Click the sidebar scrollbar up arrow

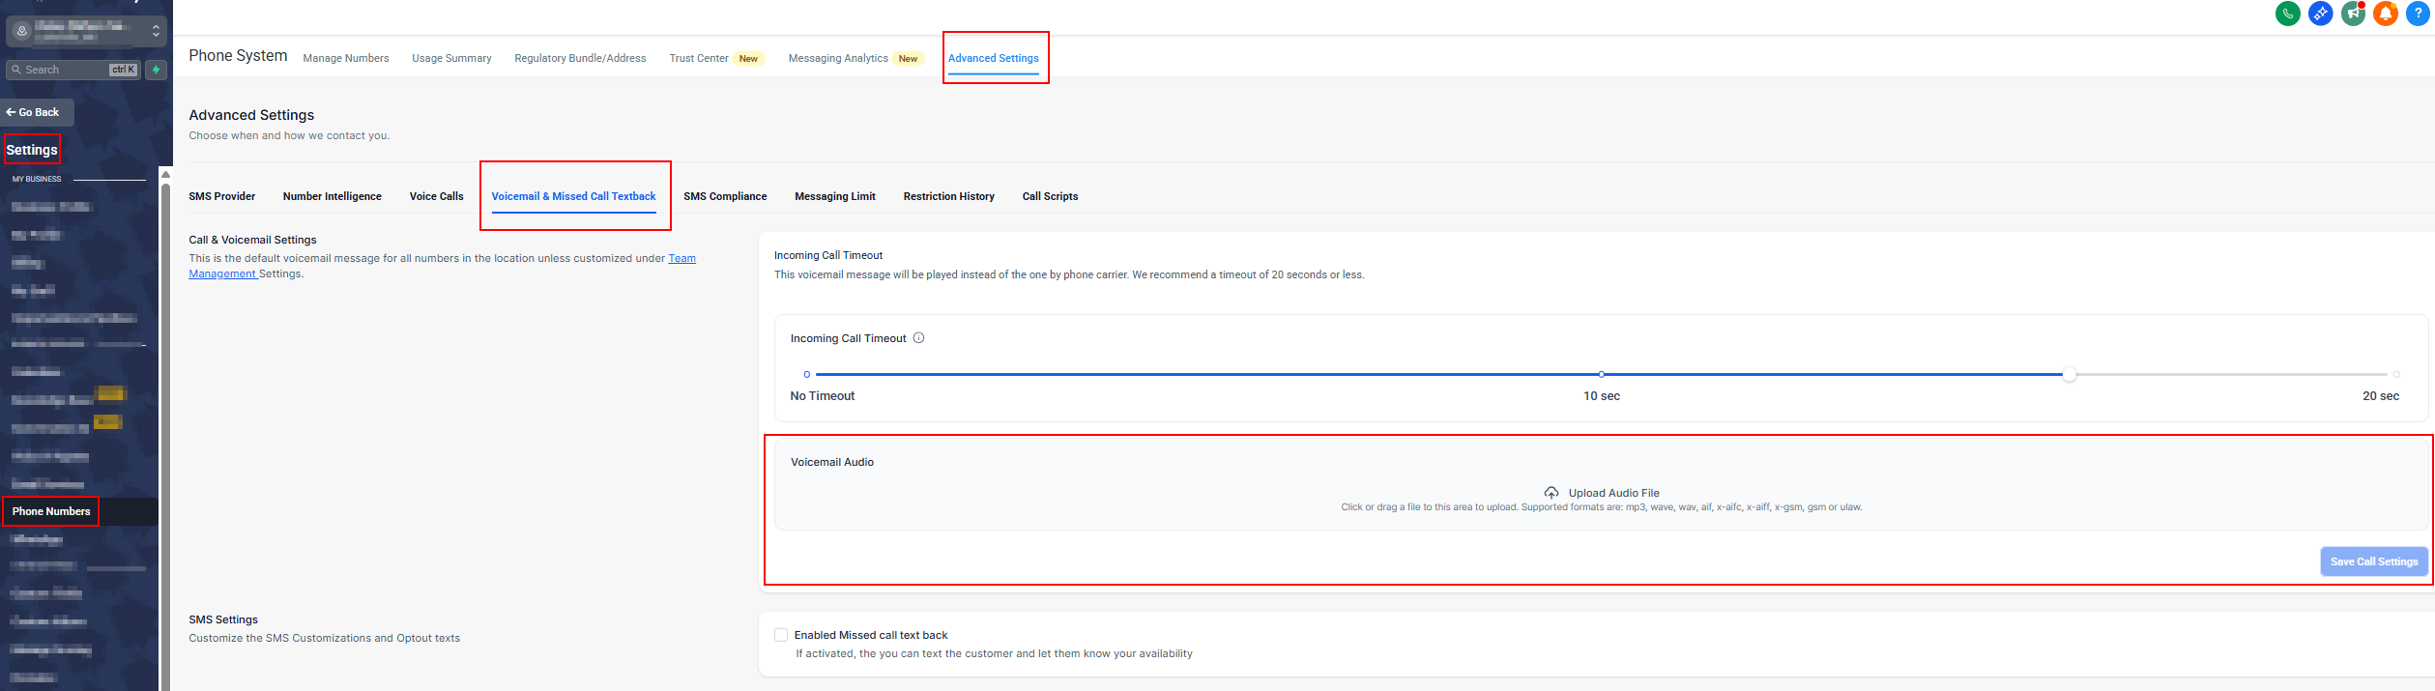pos(165,175)
